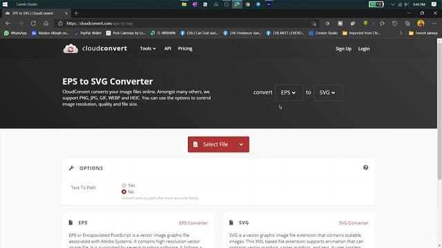Screen dimensions: 442x248
Task: Open File Explorer from the taskbar
Action: click(x=184, y=4)
